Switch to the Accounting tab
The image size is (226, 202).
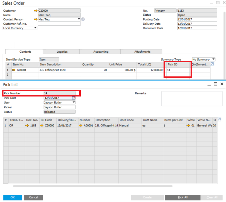[101, 52]
